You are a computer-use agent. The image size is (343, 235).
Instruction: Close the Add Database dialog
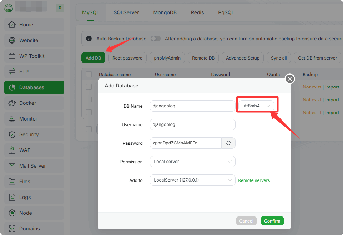[290, 79]
